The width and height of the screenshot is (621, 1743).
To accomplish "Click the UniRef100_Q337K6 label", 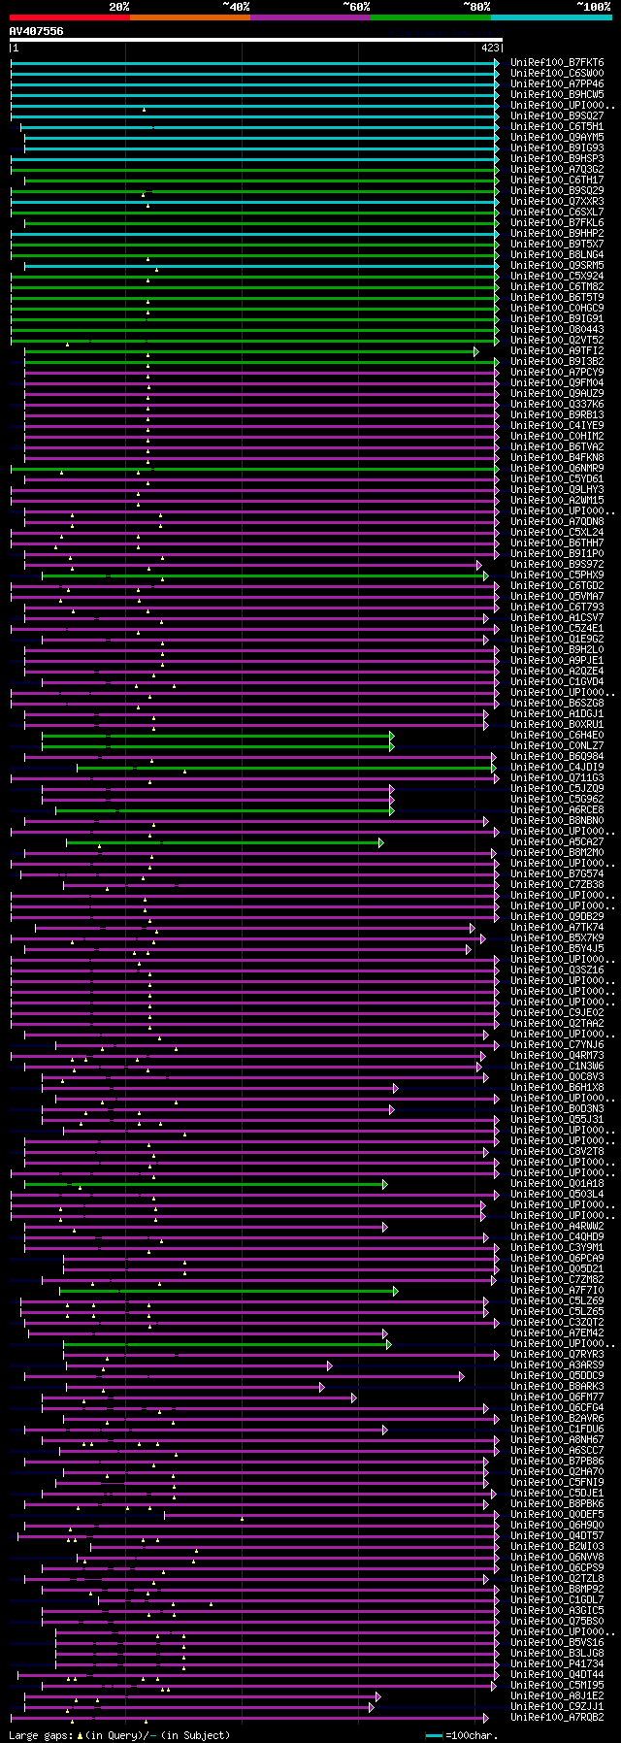I will pyautogui.click(x=557, y=404).
